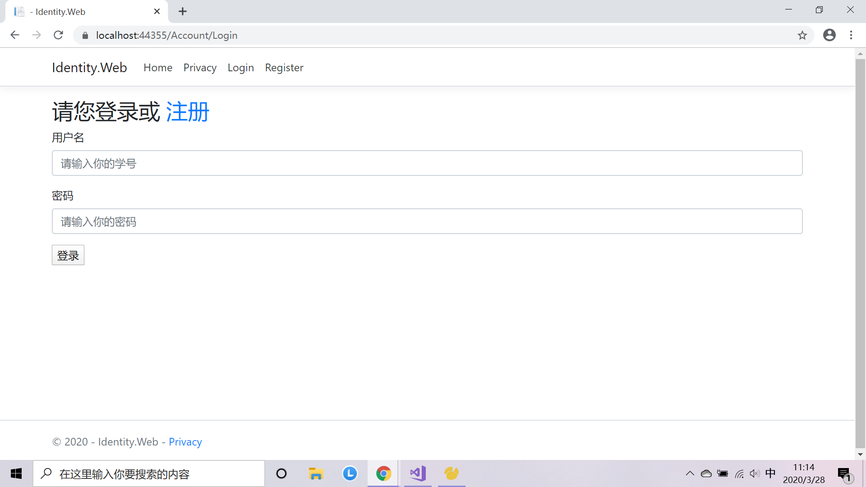866x487 pixels.
Task: Reload the current page
Action: point(58,35)
